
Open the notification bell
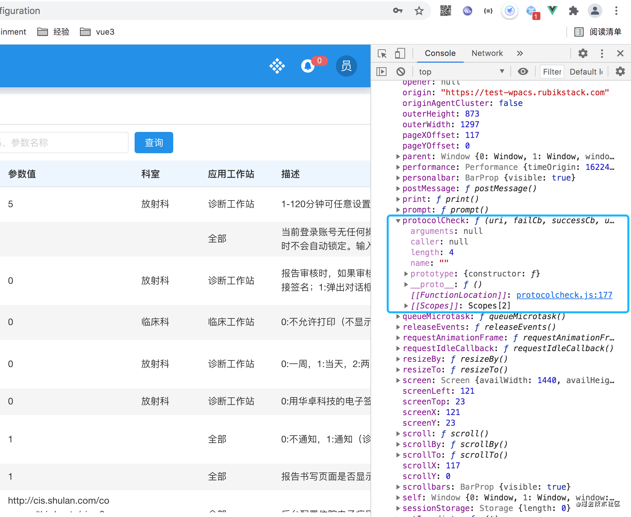(308, 66)
